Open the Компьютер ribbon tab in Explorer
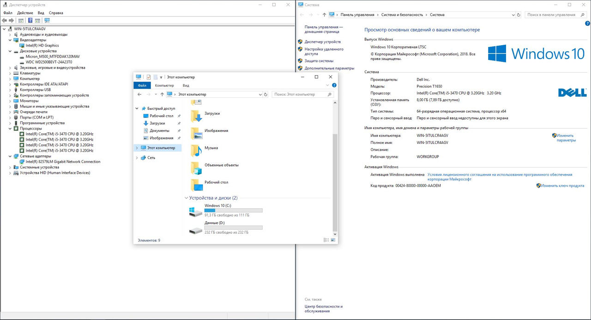 [x=164, y=85]
